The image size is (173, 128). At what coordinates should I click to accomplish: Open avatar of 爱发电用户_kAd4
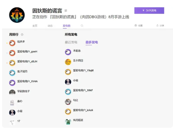coord(68,112)
